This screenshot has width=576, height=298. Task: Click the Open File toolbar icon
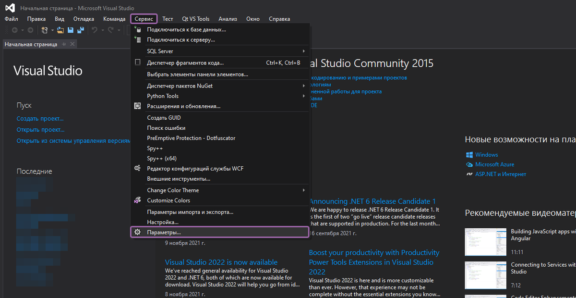(x=60, y=30)
